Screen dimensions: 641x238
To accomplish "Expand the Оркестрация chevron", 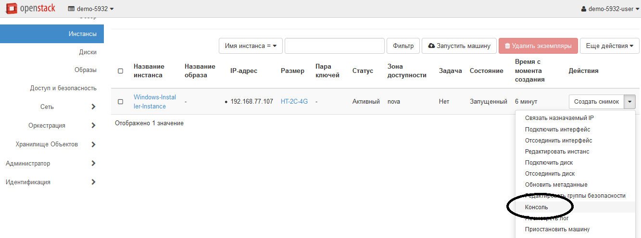I will (x=93, y=125).
